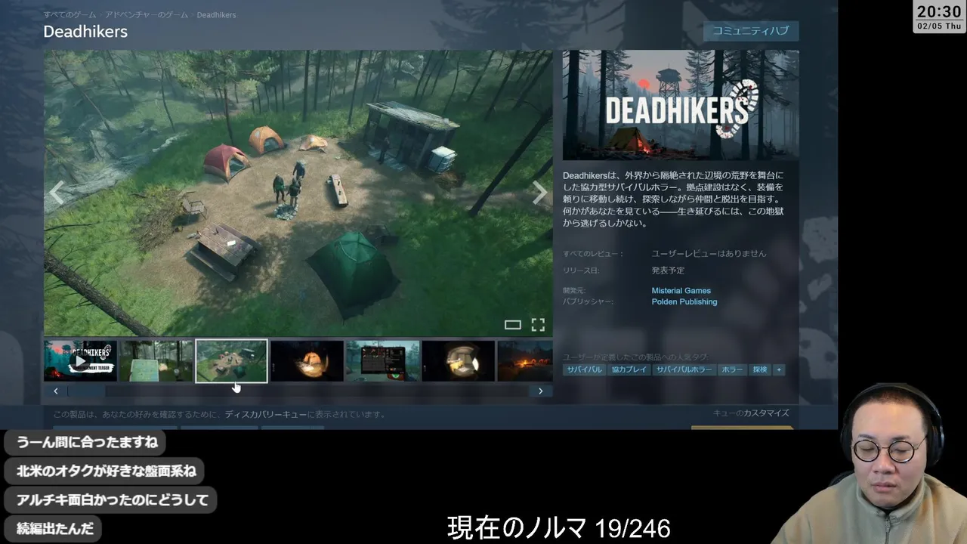
Task: Select the glowing tent at night thumbnail
Action: coord(307,361)
